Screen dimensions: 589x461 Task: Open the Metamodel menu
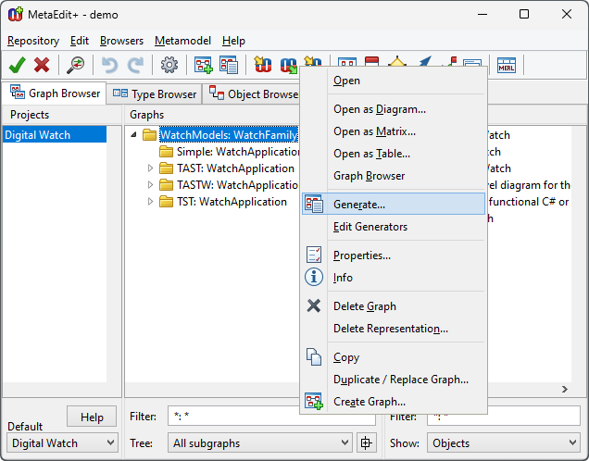[182, 41]
